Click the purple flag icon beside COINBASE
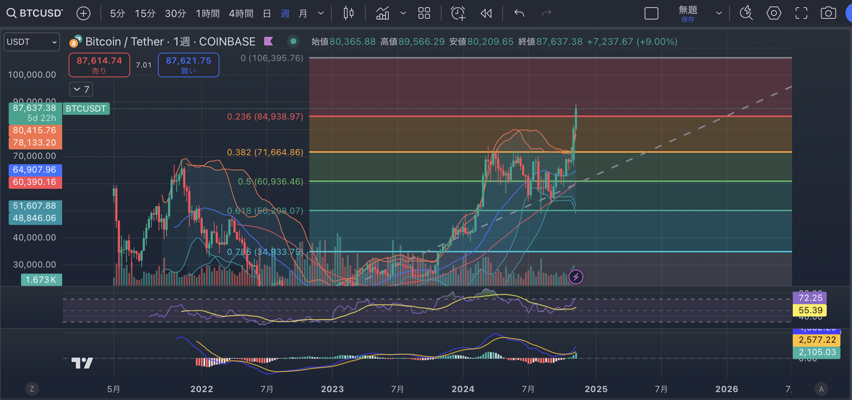 pyautogui.click(x=268, y=41)
